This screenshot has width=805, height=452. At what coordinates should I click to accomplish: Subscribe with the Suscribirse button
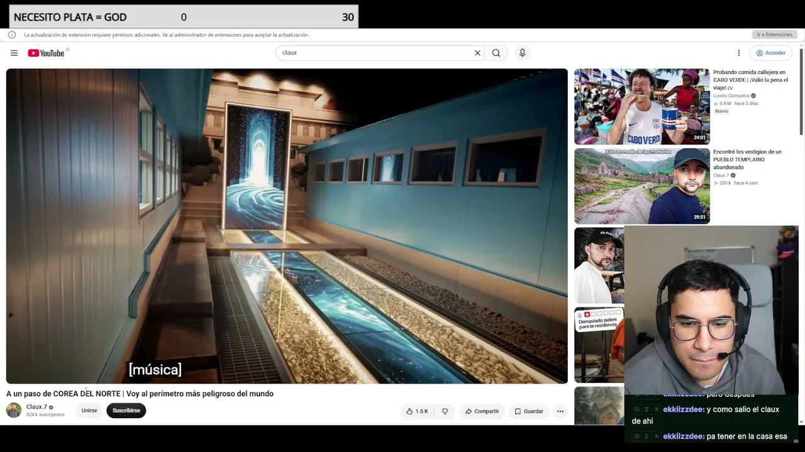coord(126,411)
